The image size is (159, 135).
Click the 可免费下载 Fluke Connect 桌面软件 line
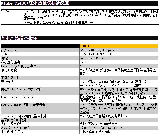coord(58,22)
